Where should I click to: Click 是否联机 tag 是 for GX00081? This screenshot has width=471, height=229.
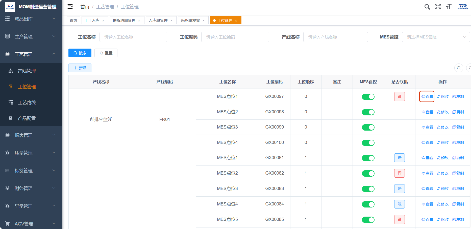click(x=400, y=158)
